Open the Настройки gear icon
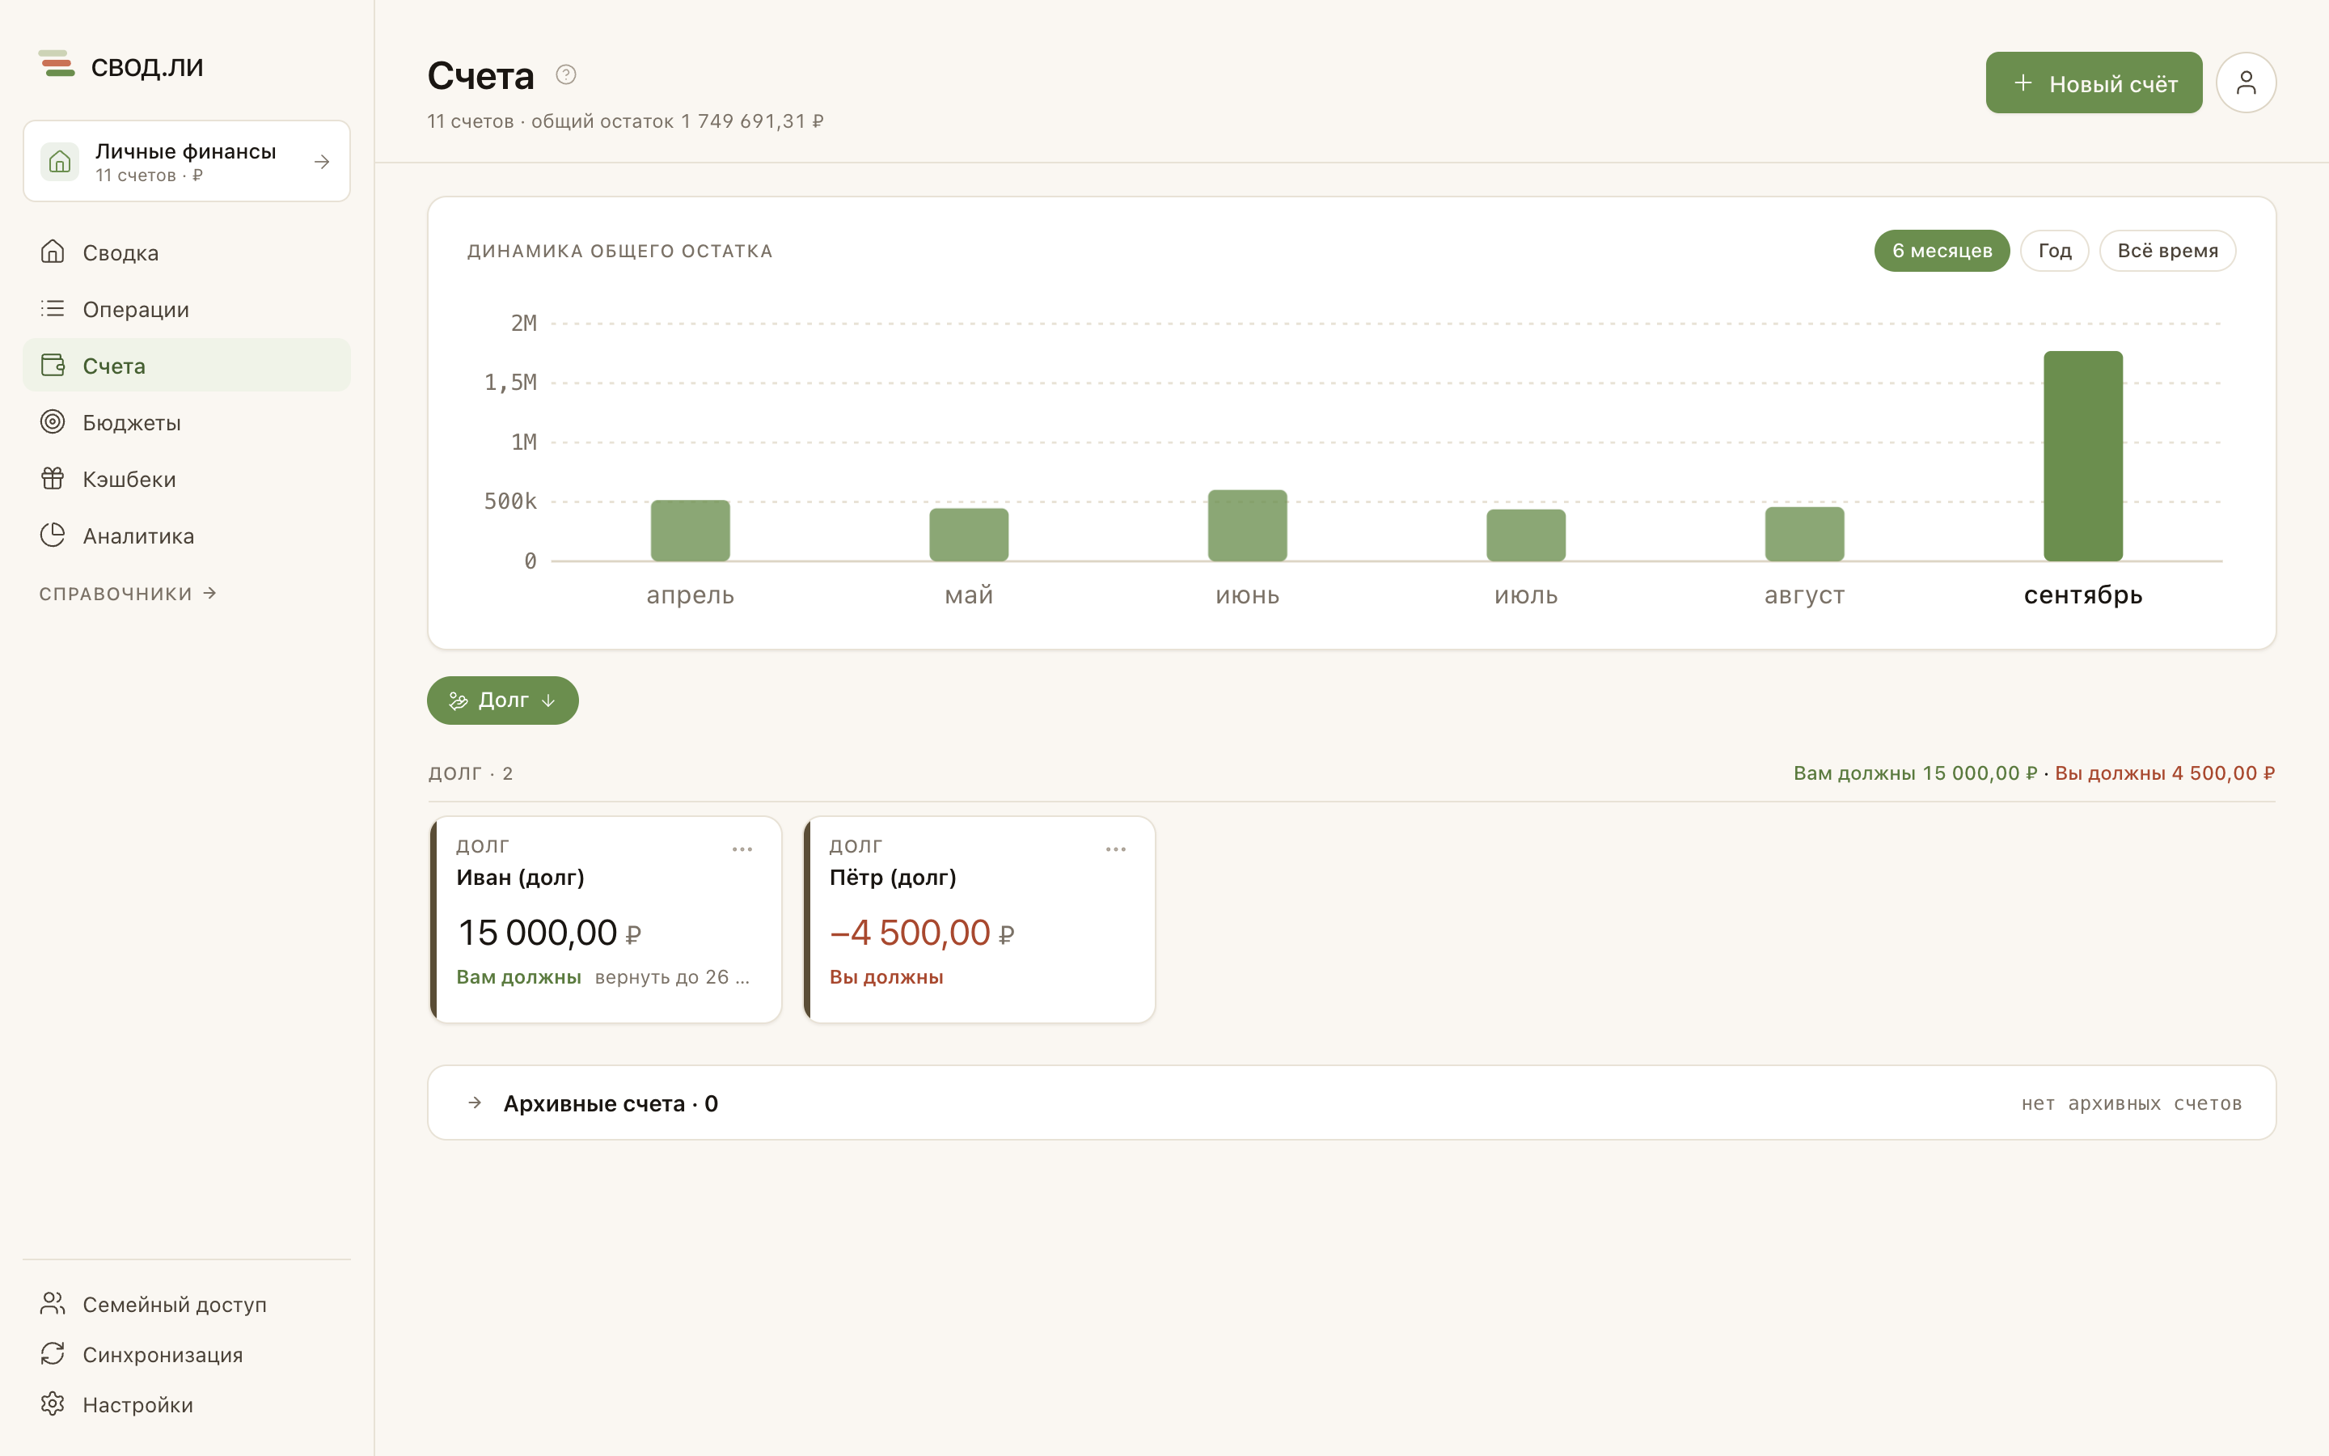This screenshot has width=2329, height=1456. 53,1404
